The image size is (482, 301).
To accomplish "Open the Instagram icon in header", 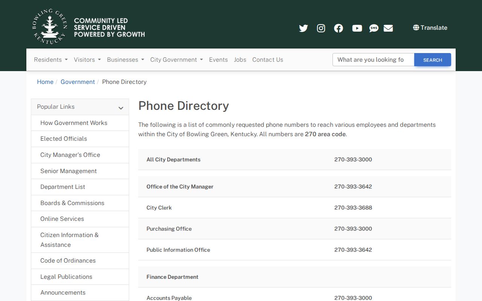I will [x=321, y=28].
